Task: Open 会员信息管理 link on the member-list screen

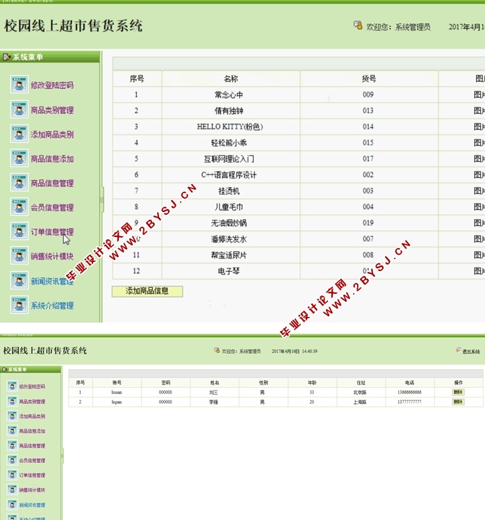Action: point(32,460)
